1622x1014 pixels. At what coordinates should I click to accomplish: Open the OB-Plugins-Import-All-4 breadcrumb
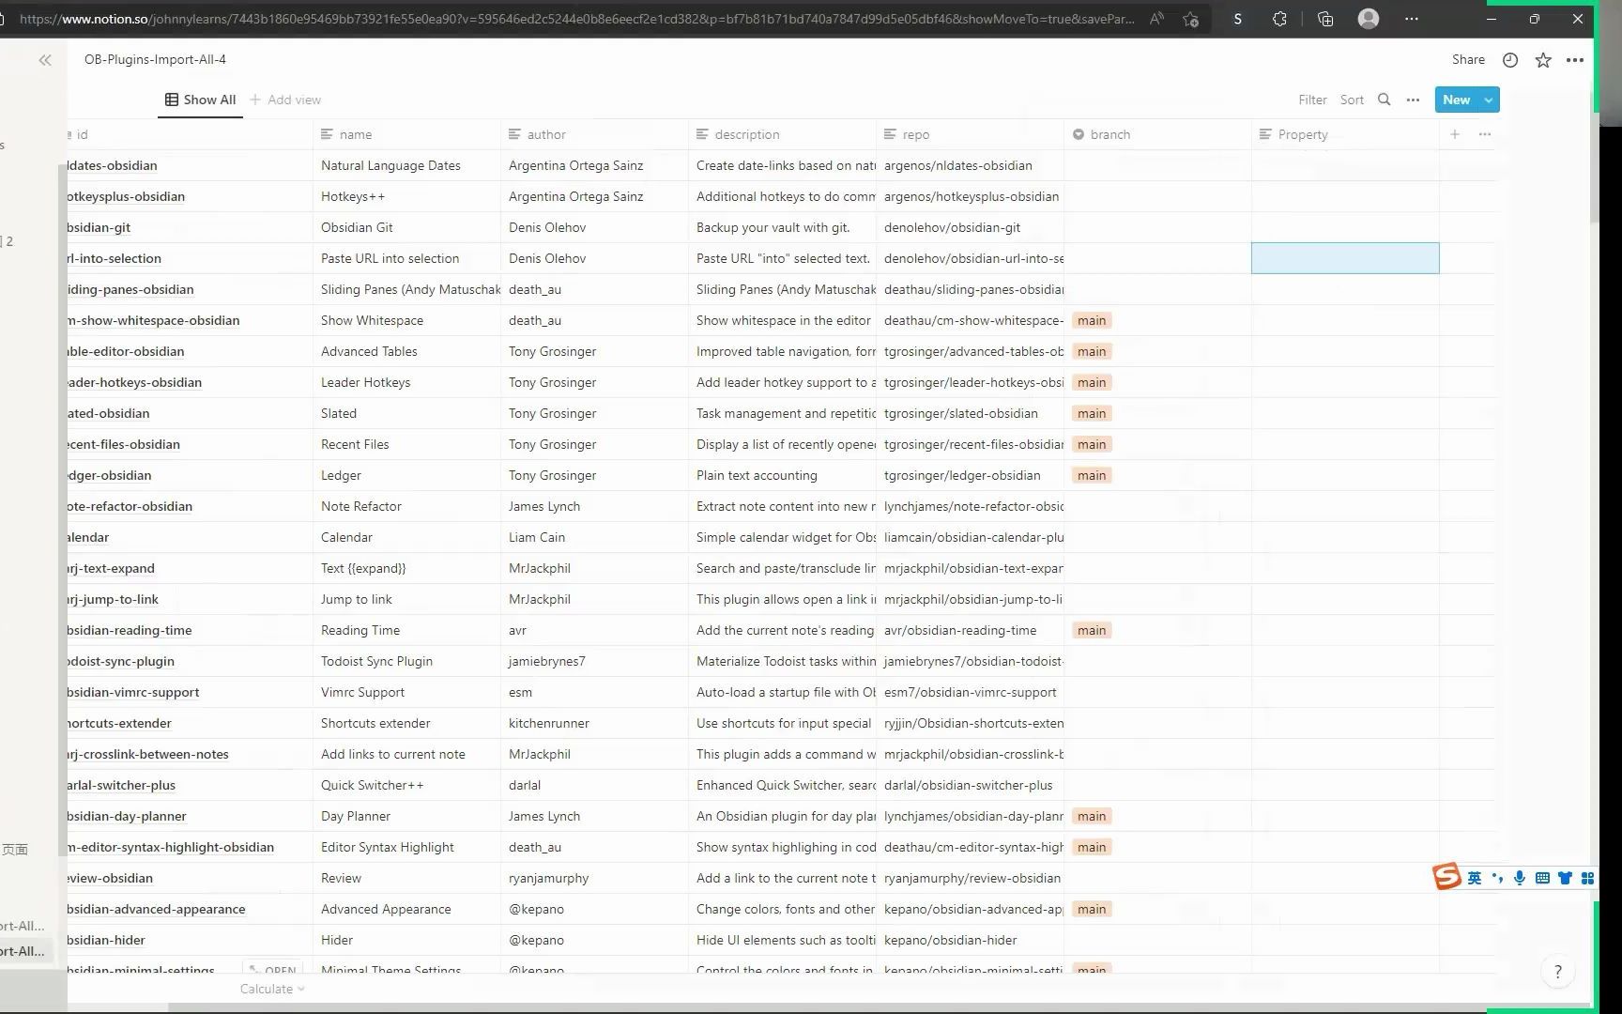[155, 59]
